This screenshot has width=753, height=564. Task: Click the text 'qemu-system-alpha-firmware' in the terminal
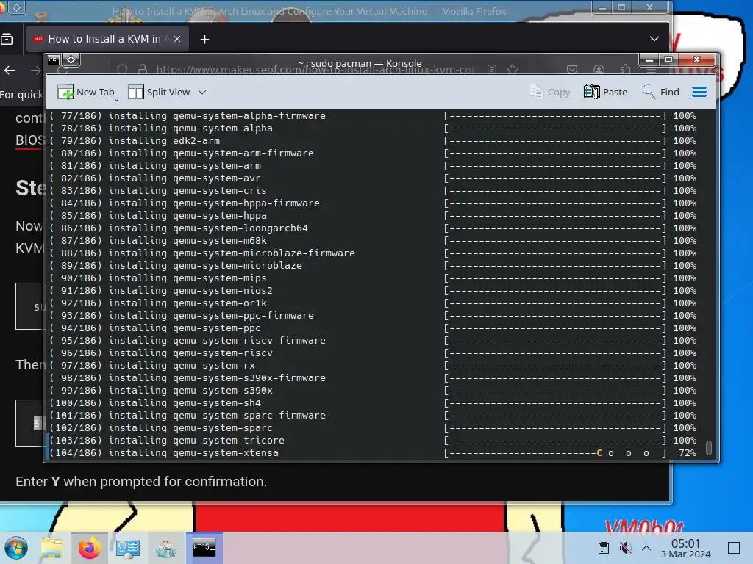coord(249,115)
